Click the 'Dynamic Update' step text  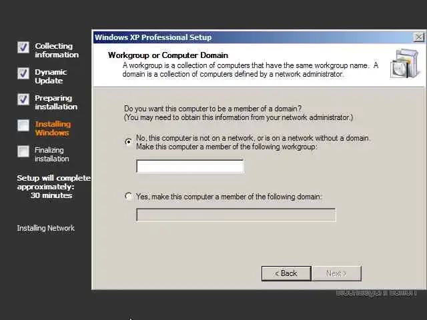click(x=51, y=77)
